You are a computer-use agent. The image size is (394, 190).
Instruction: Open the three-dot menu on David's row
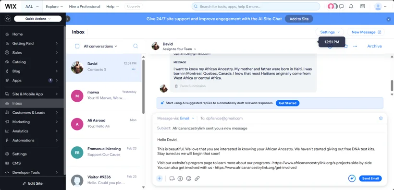(134, 69)
